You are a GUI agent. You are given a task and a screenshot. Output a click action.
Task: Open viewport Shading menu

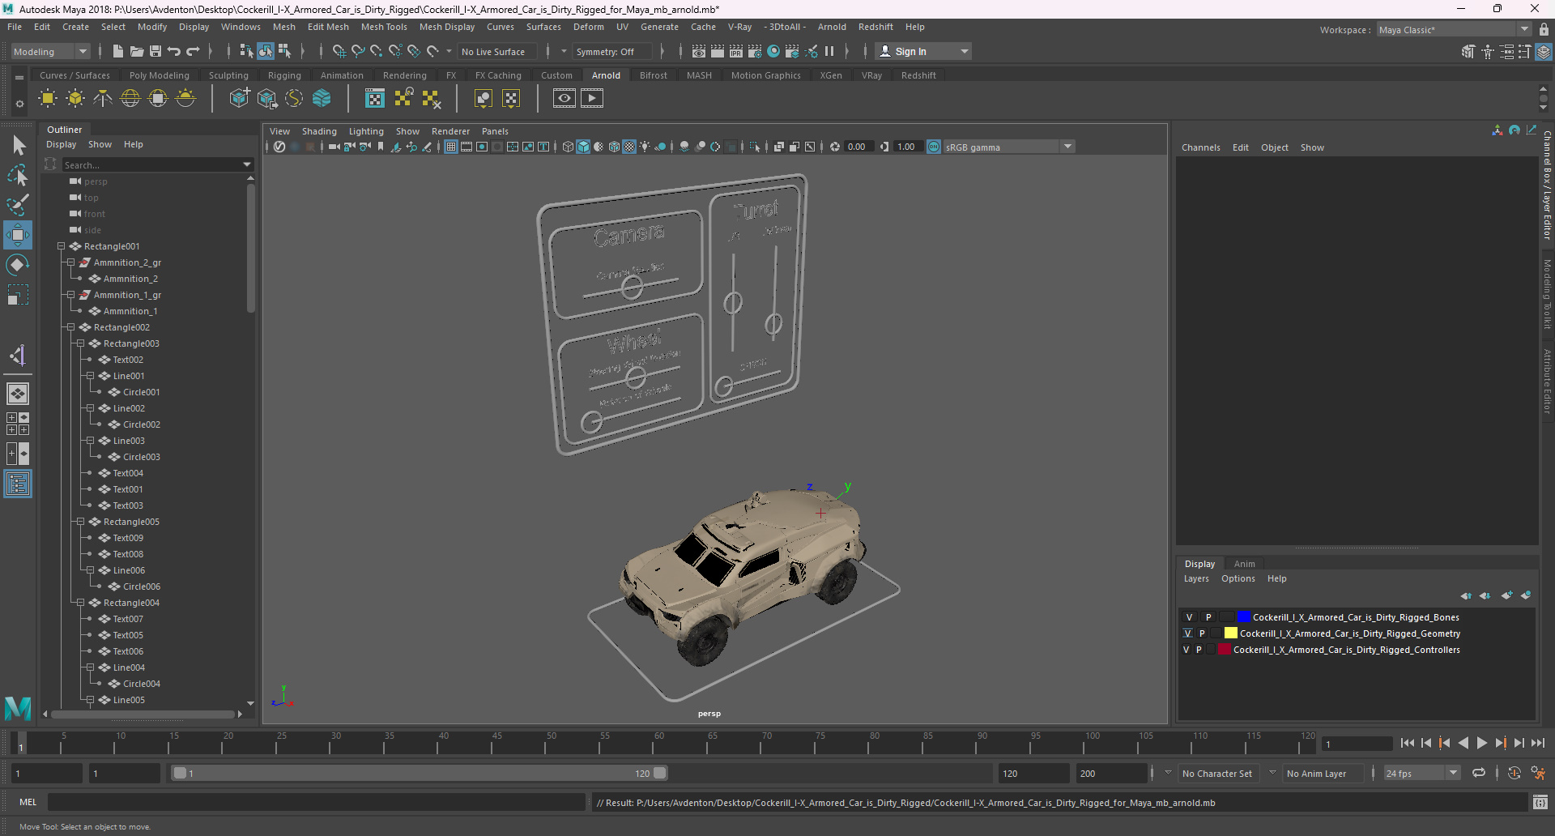coord(319,131)
